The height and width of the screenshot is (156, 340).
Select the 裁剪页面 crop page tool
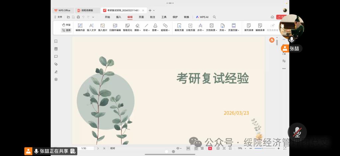pyautogui.click(x=179, y=27)
